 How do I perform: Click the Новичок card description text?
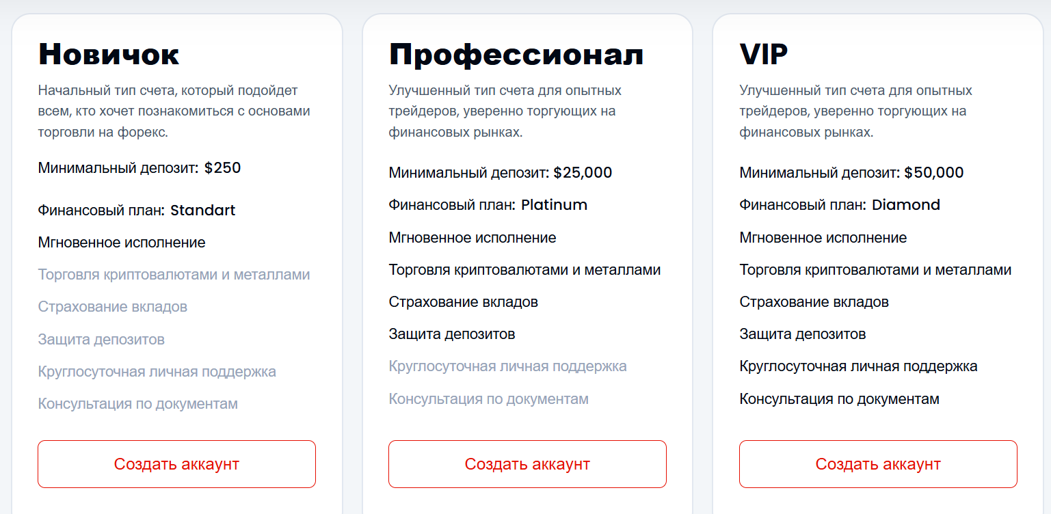click(x=174, y=111)
